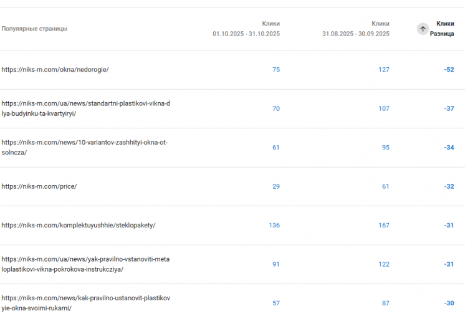Open the okna/nedorogie page link
465x319 pixels.
(x=55, y=70)
